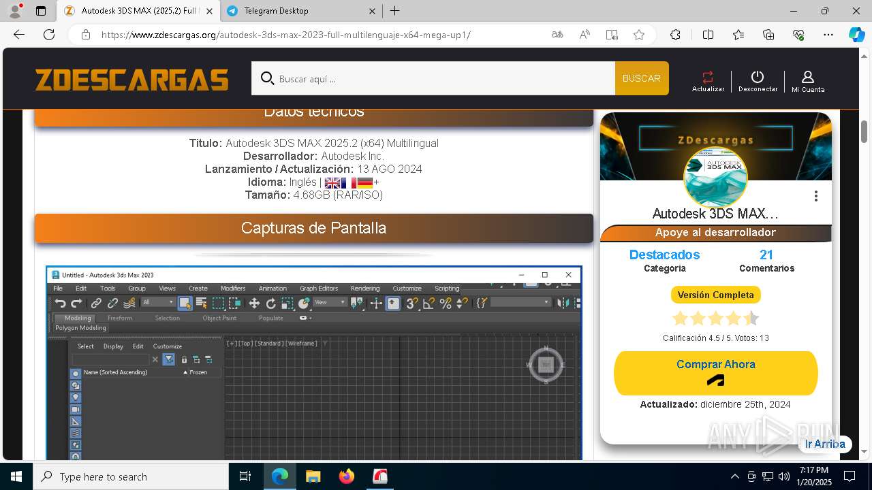
Task: Open a new browser tab
Action: 394,11
